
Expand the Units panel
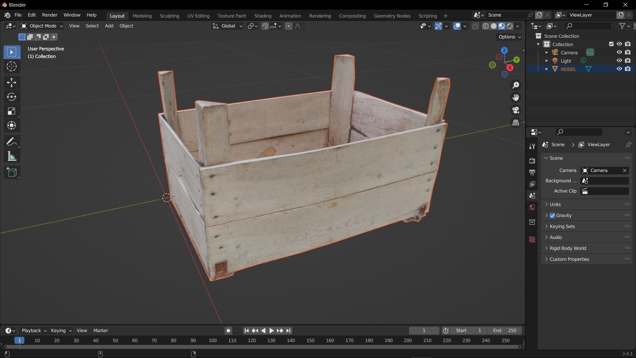(x=587, y=205)
